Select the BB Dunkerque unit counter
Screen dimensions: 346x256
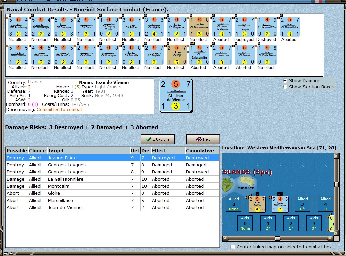[41, 27]
